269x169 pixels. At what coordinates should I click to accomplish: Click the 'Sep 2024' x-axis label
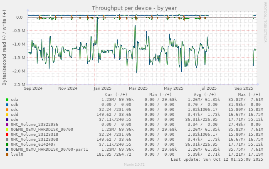33,88
